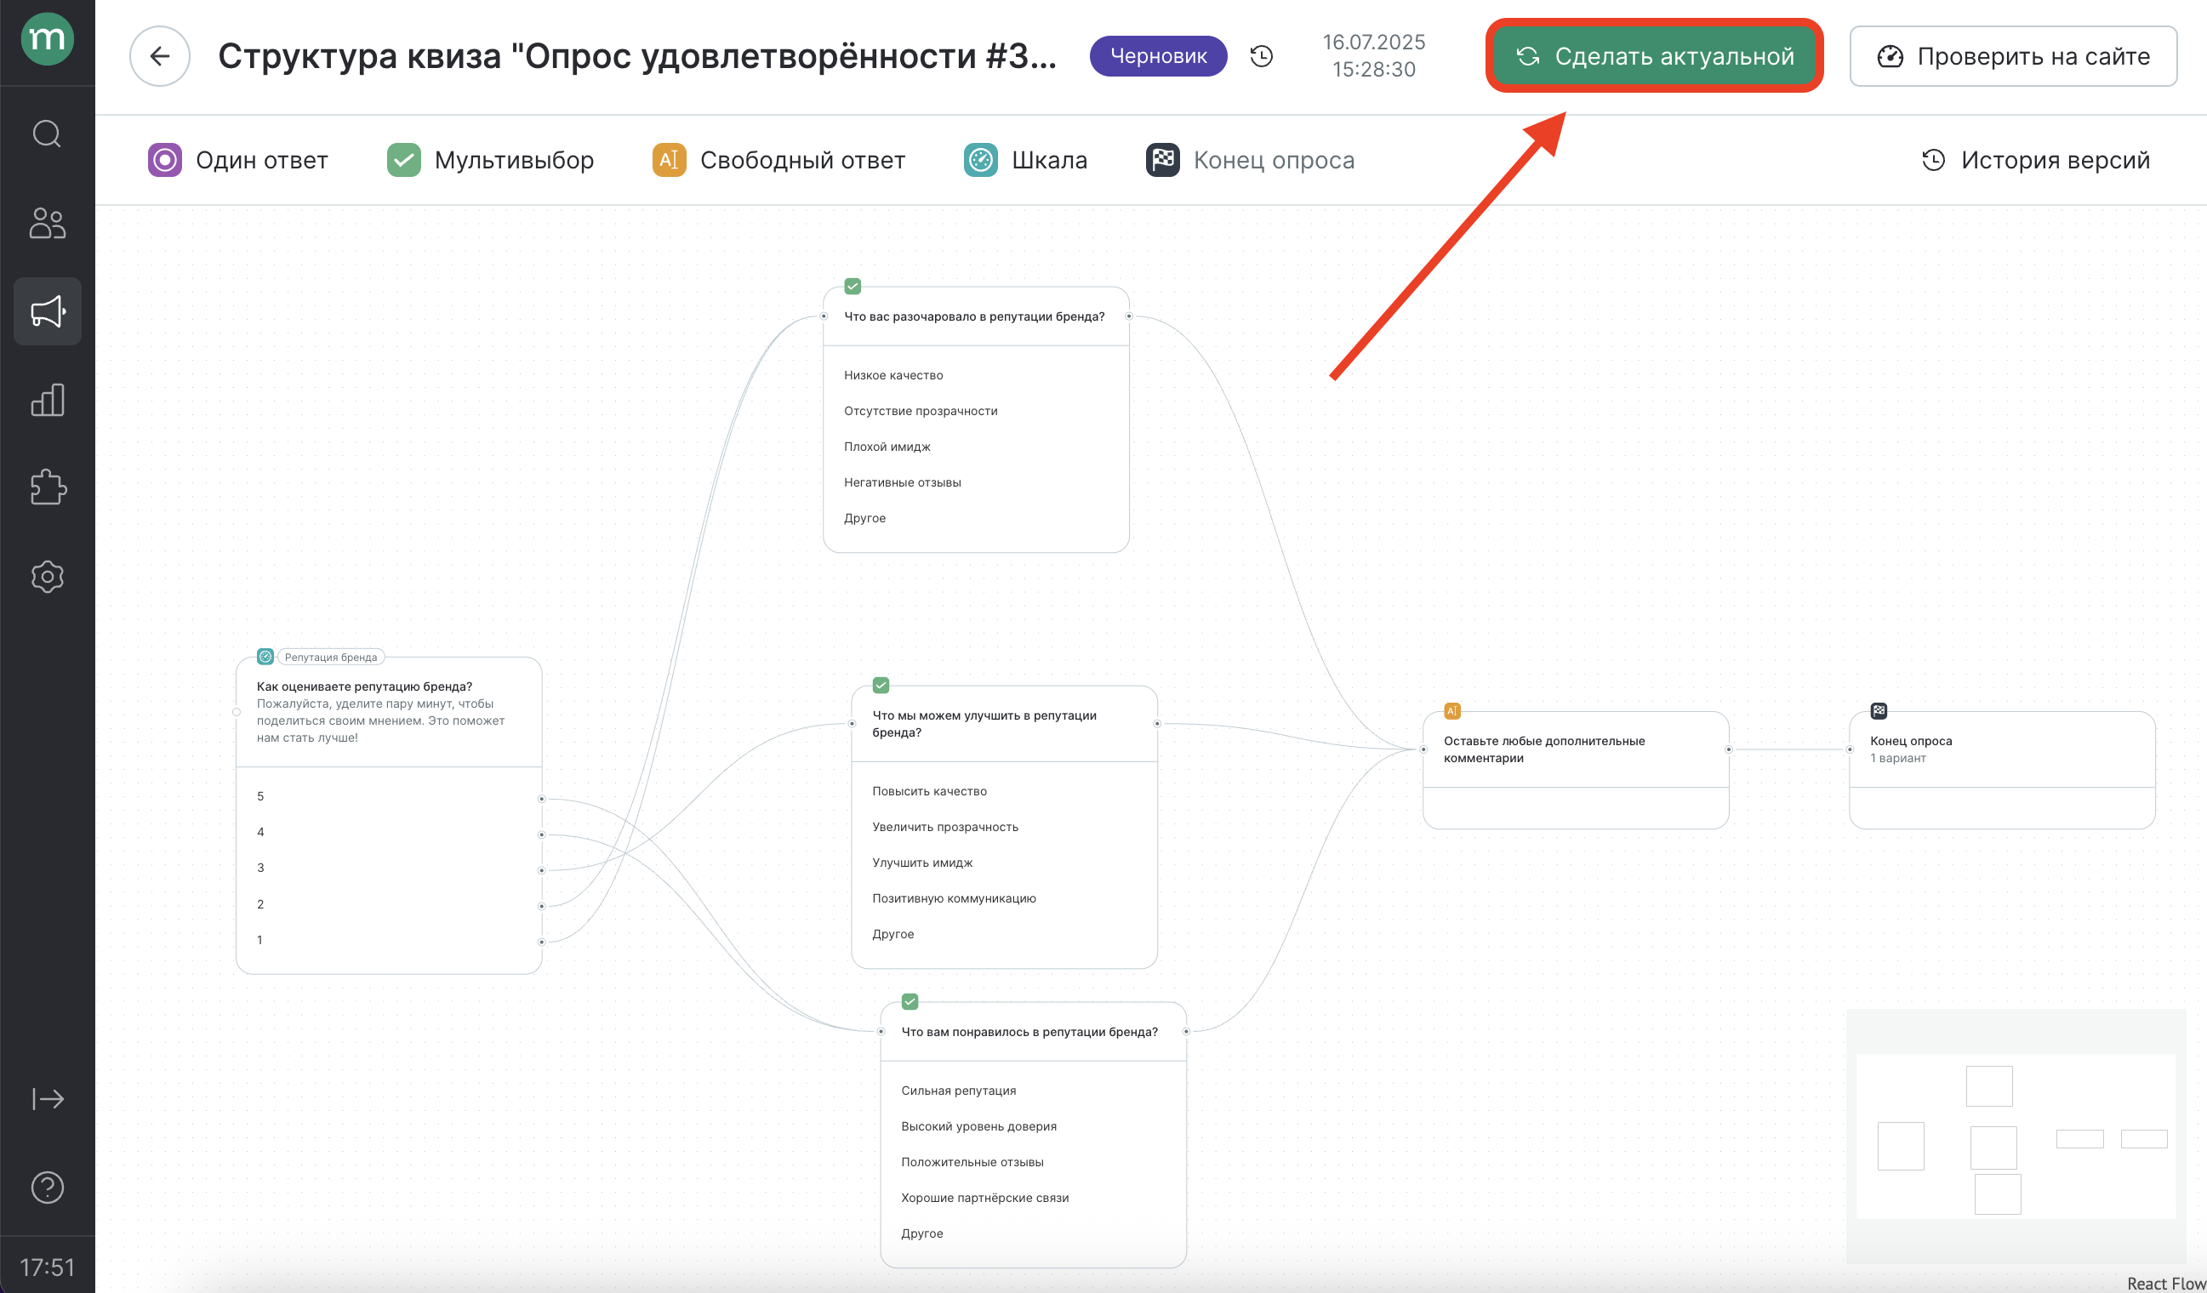This screenshot has width=2207, height=1293.
Task: Click flag icon above Конец опроса node
Action: 1879,711
